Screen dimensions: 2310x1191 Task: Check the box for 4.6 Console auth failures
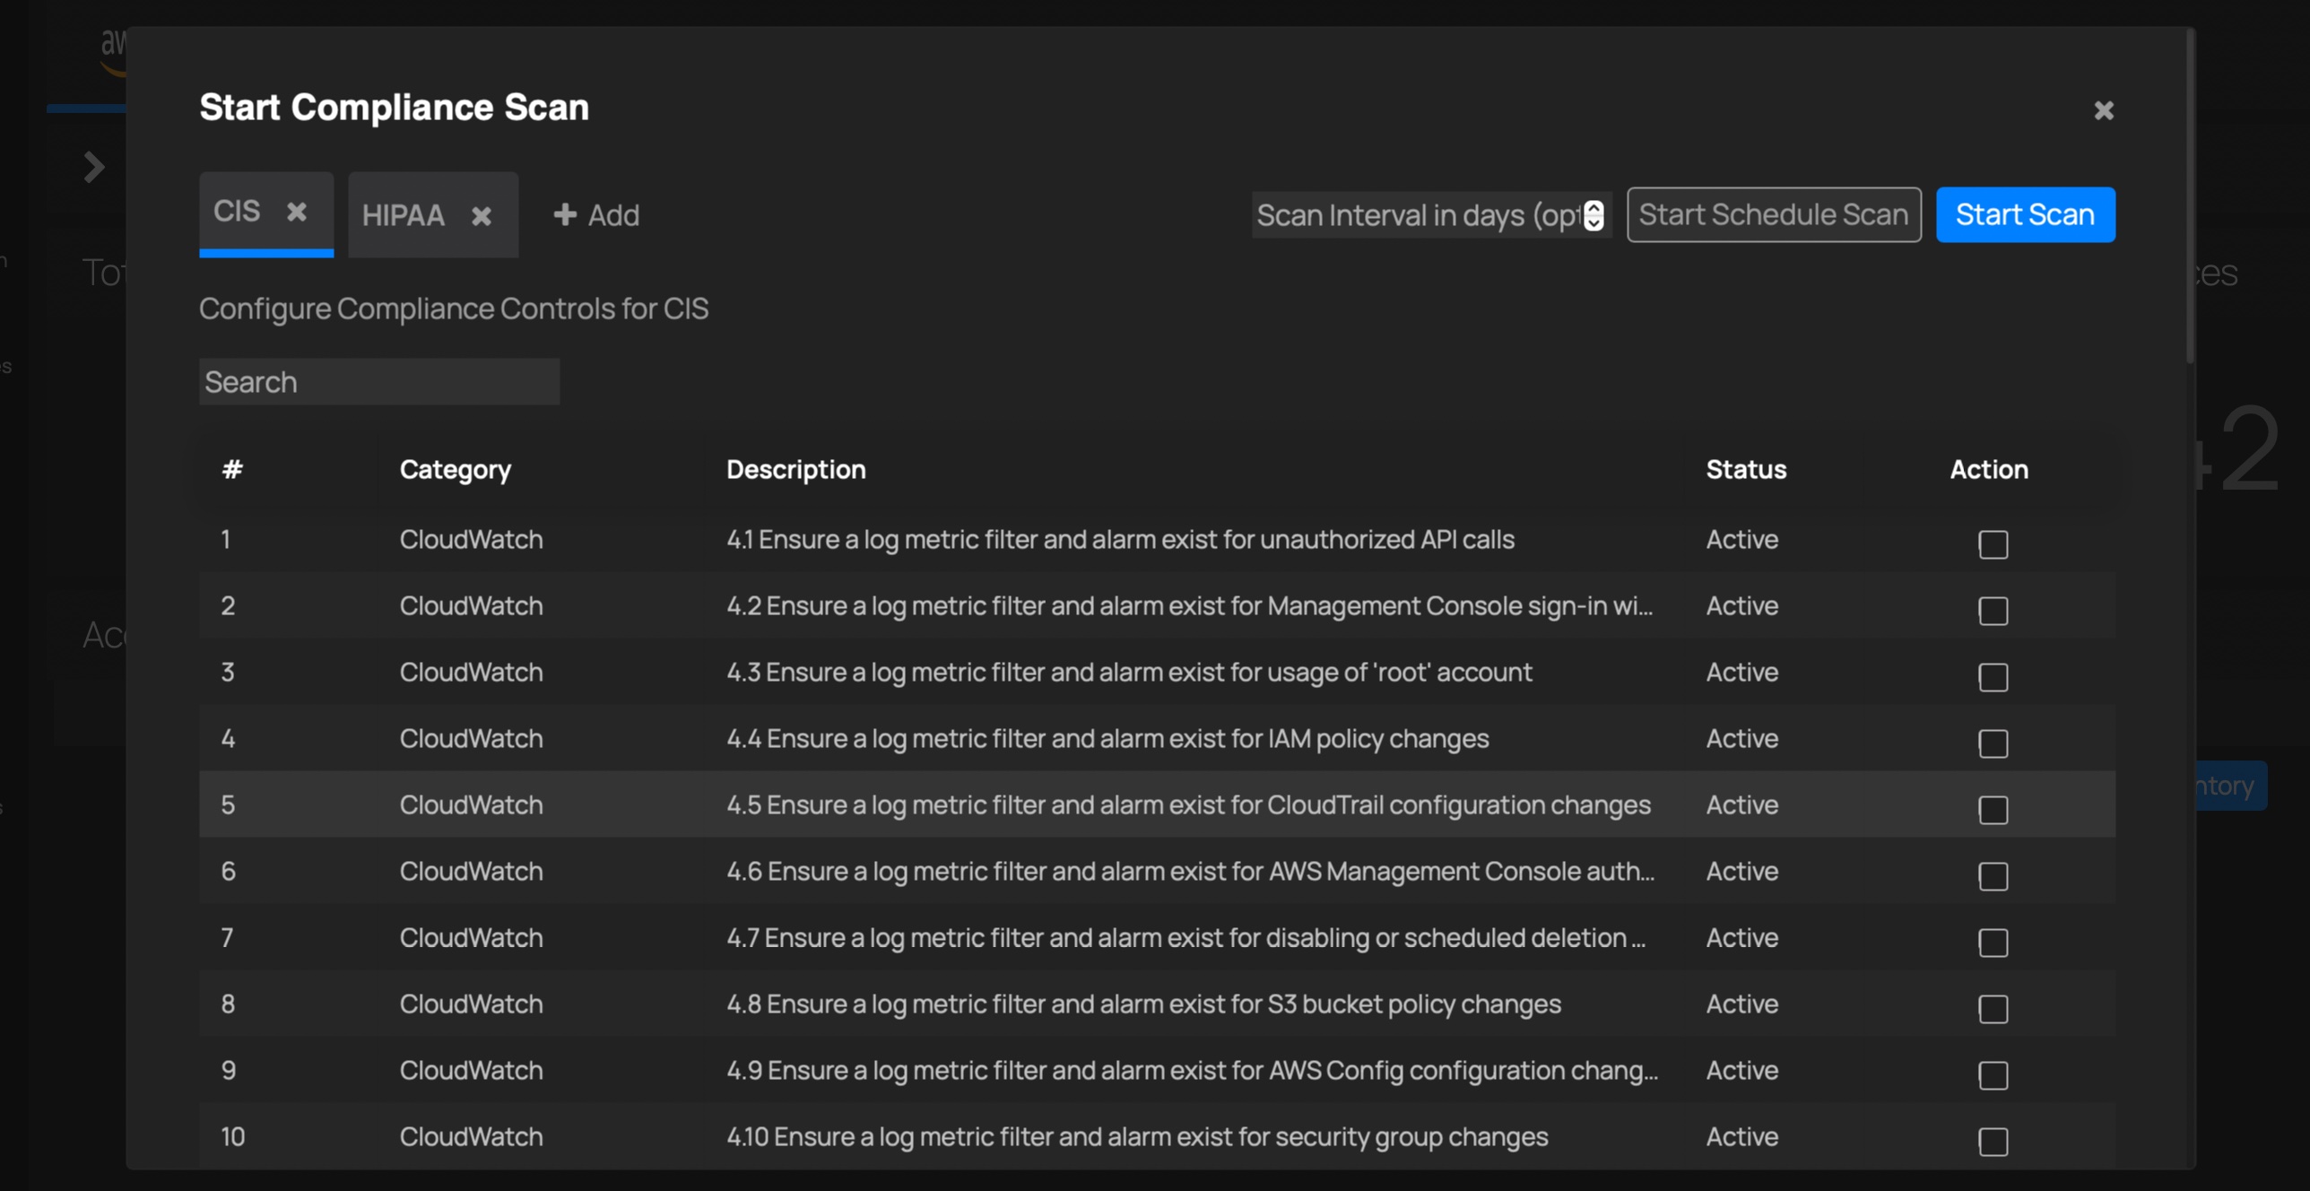coord(1993,875)
